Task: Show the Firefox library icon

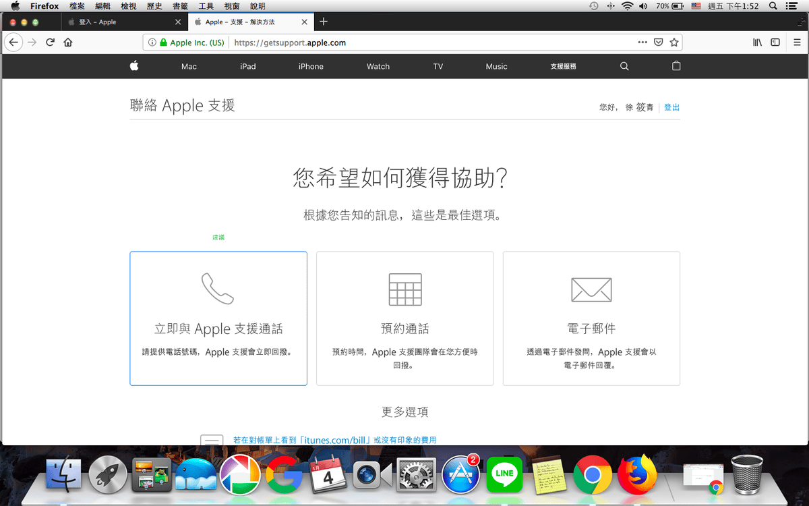Action: (758, 43)
